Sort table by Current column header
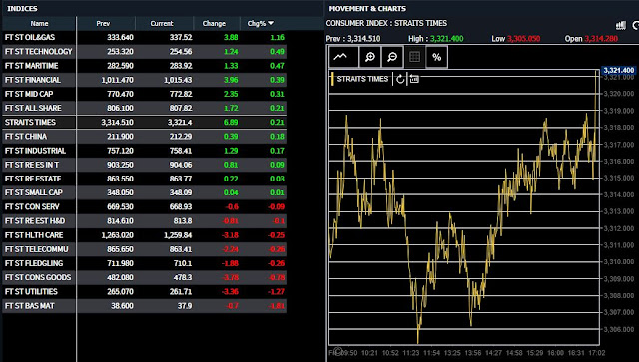The height and width of the screenshot is (362, 639). (162, 24)
